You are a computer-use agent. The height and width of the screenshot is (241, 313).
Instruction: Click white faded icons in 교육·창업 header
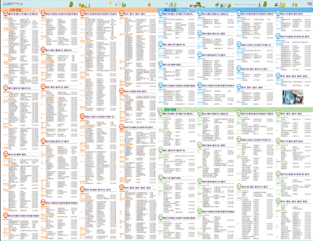pyautogui.click(x=33, y=10)
